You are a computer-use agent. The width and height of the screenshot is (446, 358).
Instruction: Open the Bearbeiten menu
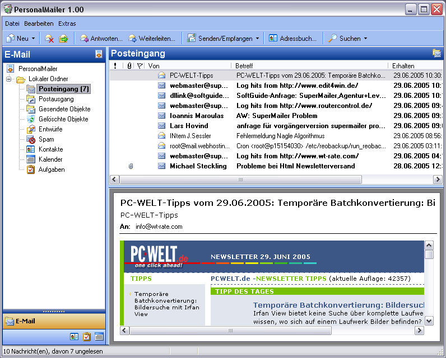(x=39, y=23)
